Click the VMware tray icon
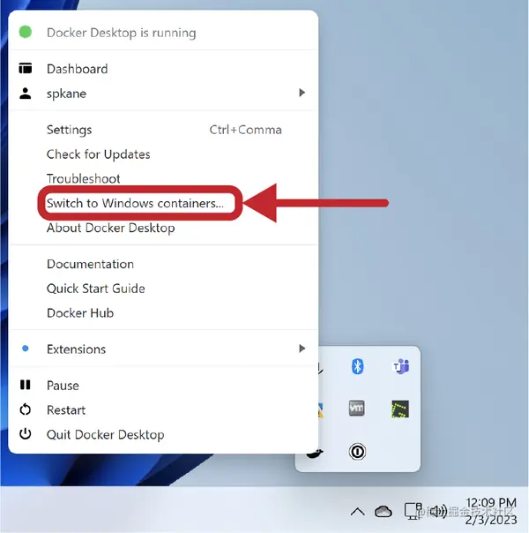The width and height of the screenshot is (529, 533). point(357,408)
